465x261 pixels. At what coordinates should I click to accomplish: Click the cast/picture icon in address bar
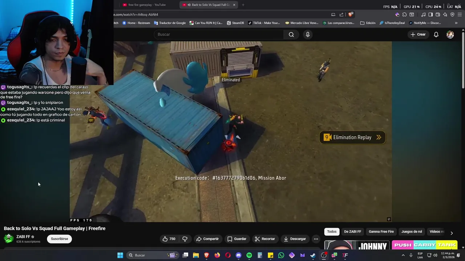click(x=333, y=14)
